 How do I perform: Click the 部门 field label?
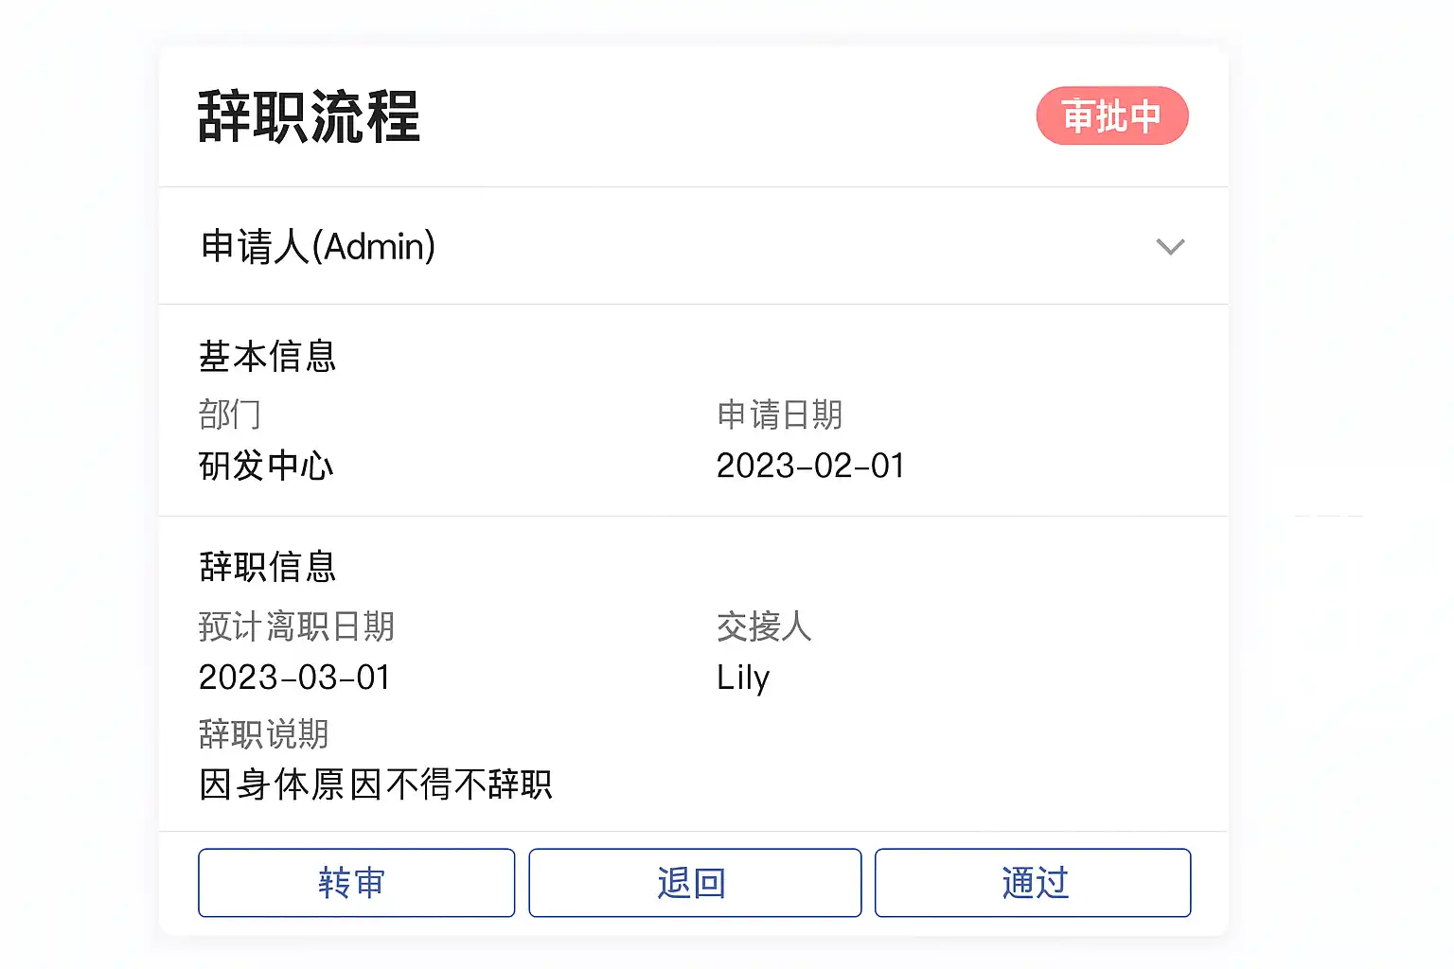(x=230, y=414)
